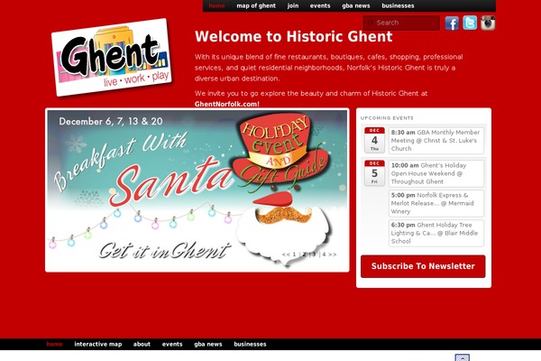Screen dimensions: 541x361
Task: Open the Ghent Holiday Tree Lighting event
Action: coord(436,233)
